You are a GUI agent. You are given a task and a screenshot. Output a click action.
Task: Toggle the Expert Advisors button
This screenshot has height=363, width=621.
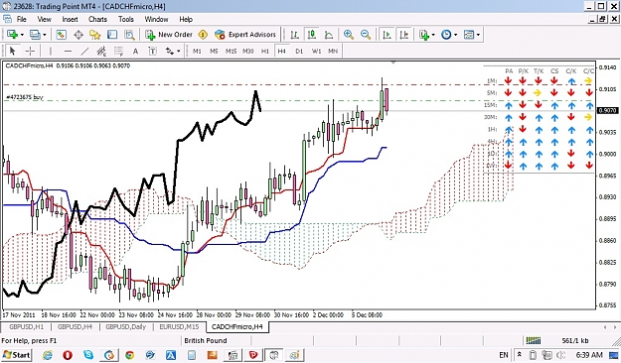[245, 35]
